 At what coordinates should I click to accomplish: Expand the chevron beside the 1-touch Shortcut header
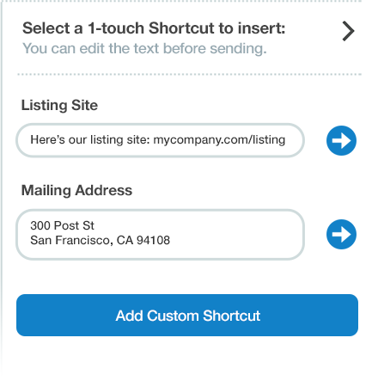[348, 31]
